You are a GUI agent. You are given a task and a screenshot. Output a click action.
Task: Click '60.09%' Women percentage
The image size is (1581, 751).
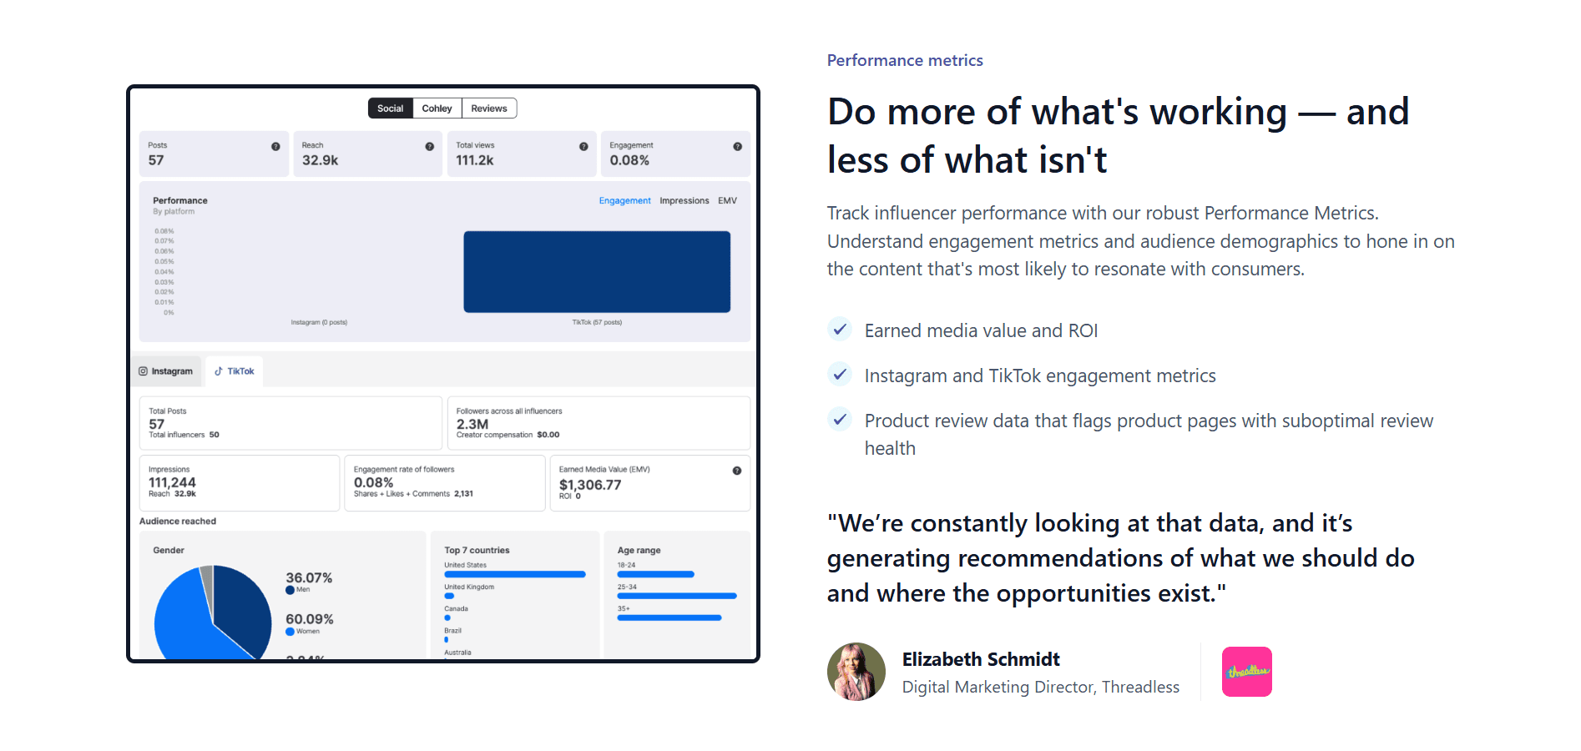pos(310,619)
